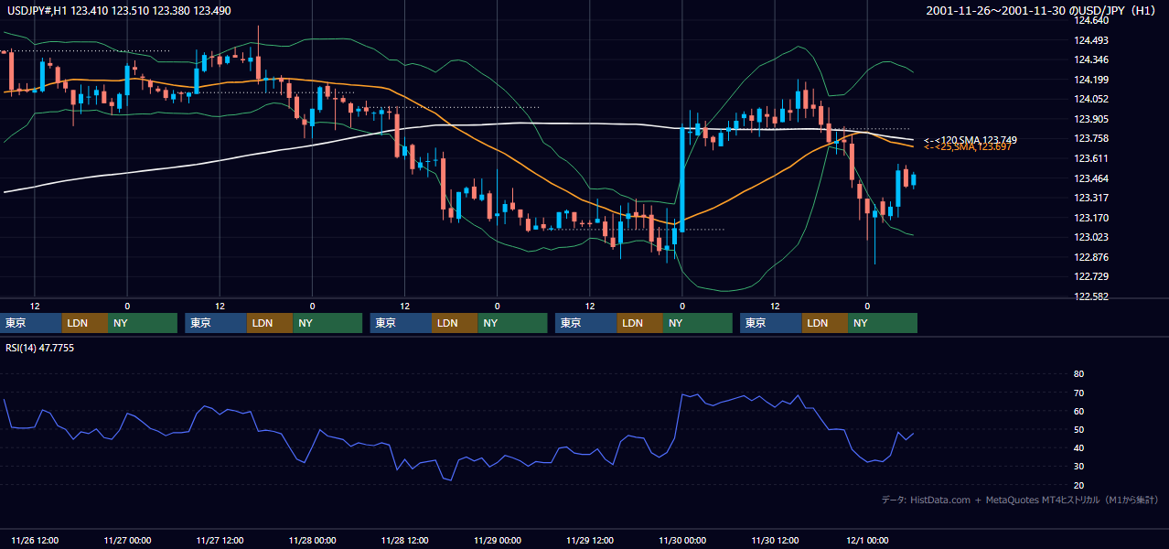1169x549 pixels.
Task: Click price axis value 123.758
Action: pos(1090,139)
